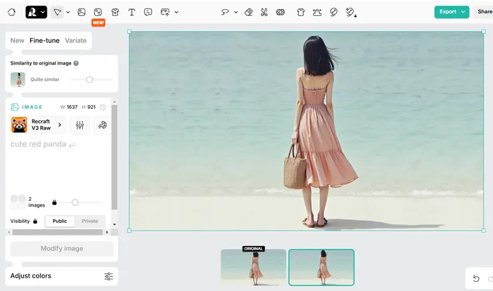
Task: Expand the lasso tool options arrow
Action: (236, 12)
